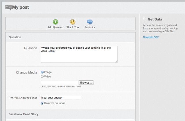Click the media file path field
Viewport: 185px width, 121px height.
(60, 83)
